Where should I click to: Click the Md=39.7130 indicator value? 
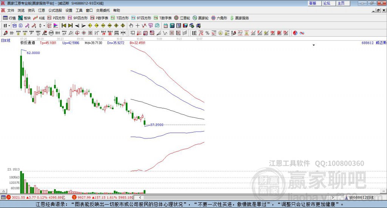[x=93, y=43]
